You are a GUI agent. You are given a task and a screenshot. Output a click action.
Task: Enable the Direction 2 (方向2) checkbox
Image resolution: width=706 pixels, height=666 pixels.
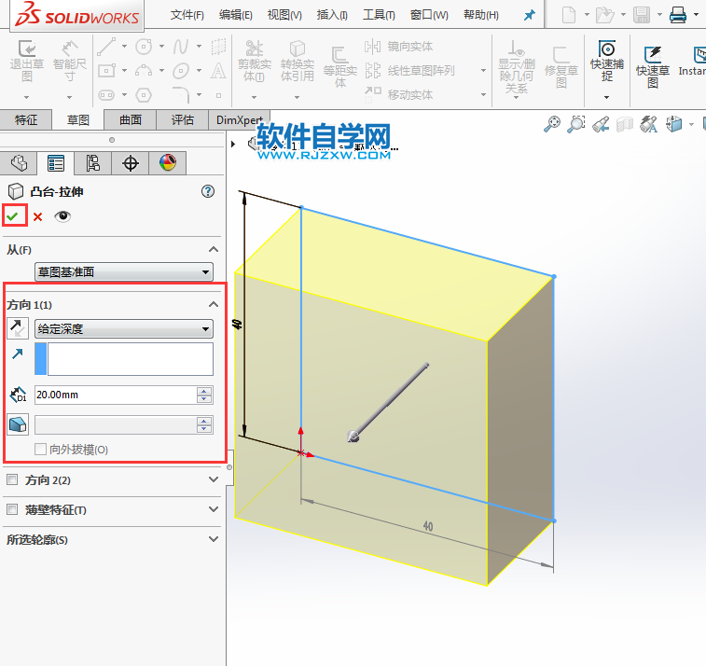(12, 479)
